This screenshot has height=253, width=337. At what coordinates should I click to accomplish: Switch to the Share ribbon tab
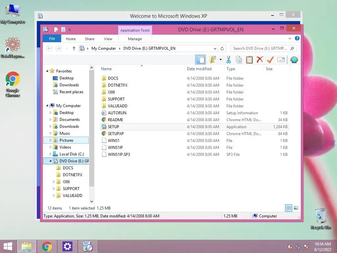pos(90,39)
